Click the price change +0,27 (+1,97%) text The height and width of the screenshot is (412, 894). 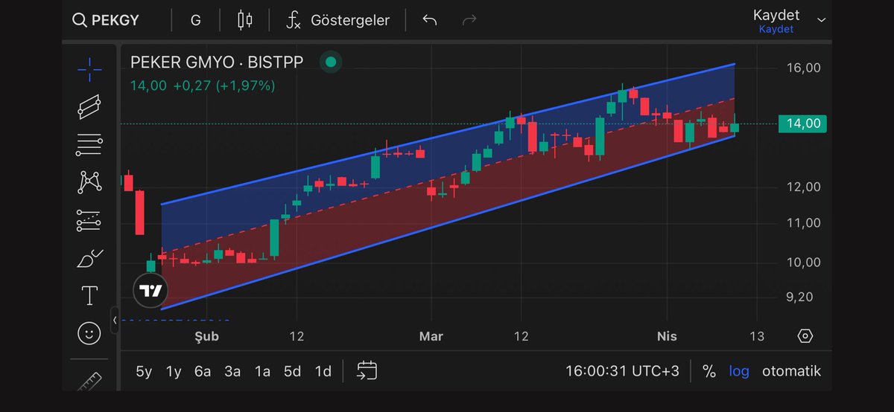(x=223, y=86)
